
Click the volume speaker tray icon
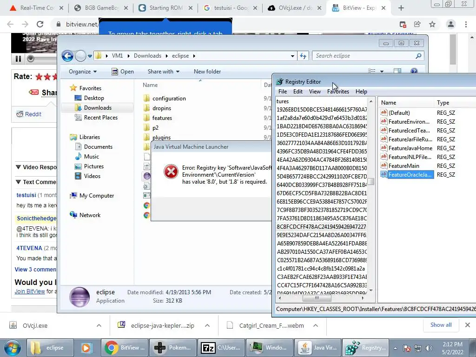[429, 348]
